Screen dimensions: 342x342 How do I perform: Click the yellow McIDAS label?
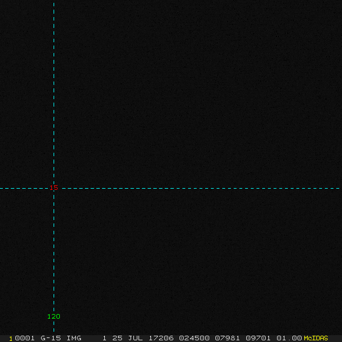[316, 338]
